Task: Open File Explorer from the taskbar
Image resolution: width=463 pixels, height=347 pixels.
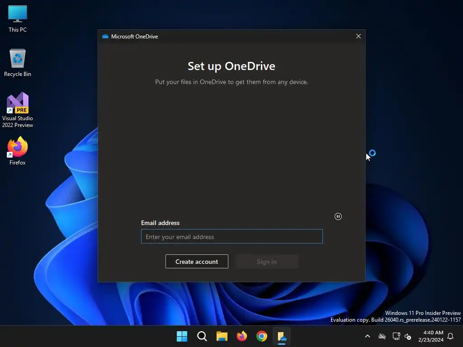Action: pos(222,336)
